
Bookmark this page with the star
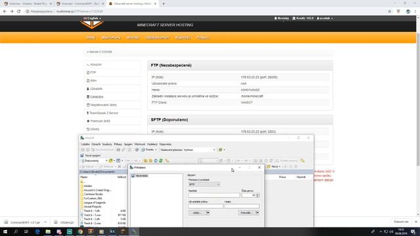(x=389, y=12)
